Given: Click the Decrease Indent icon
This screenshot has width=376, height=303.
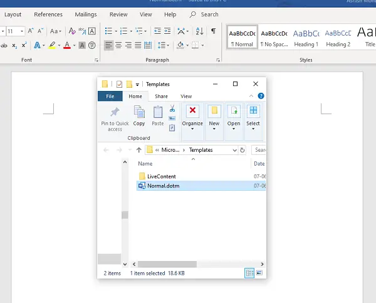Looking at the screenshot, I should [x=157, y=31].
